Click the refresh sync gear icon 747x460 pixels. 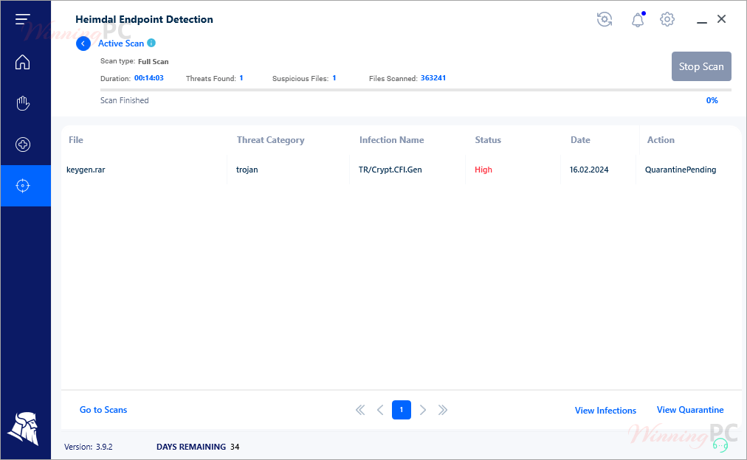tap(605, 19)
